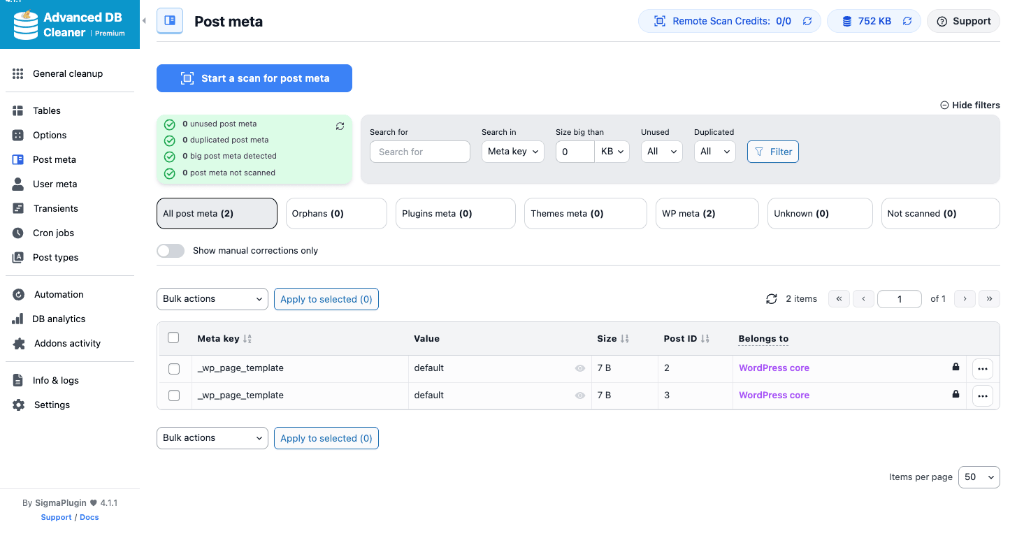Go to the previous page of results
This screenshot has width=1024, height=559.
(x=863, y=299)
